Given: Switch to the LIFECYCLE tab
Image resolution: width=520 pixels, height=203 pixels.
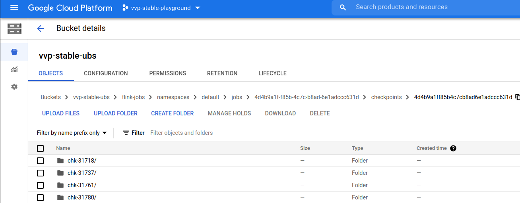Looking at the screenshot, I should click(x=272, y=73).
